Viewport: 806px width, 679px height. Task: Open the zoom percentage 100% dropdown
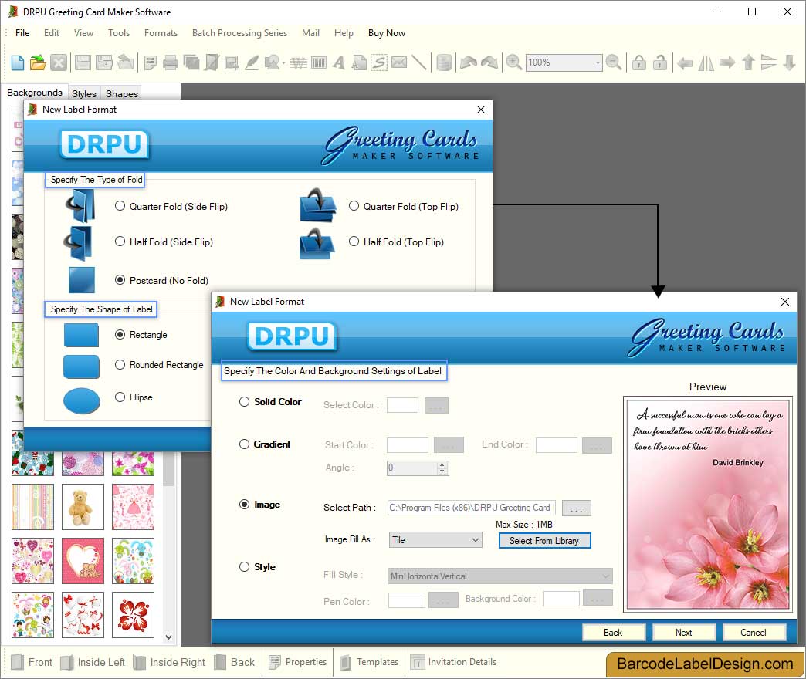[x=598, y=62]
